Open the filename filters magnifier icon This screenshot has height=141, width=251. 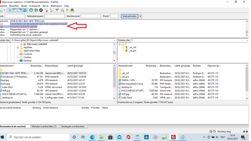point(63,10)
